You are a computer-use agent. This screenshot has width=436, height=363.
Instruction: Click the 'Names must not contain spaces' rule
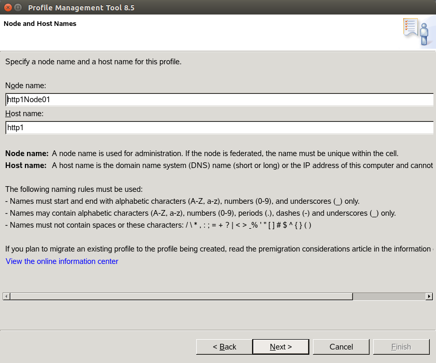(158, 225)
